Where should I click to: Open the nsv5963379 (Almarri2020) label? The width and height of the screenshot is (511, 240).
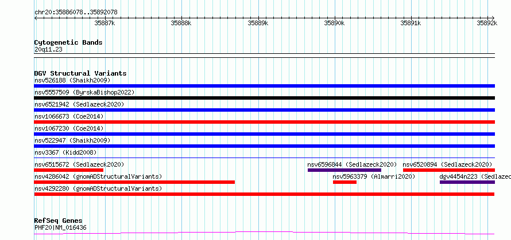[x=374, y=176]
